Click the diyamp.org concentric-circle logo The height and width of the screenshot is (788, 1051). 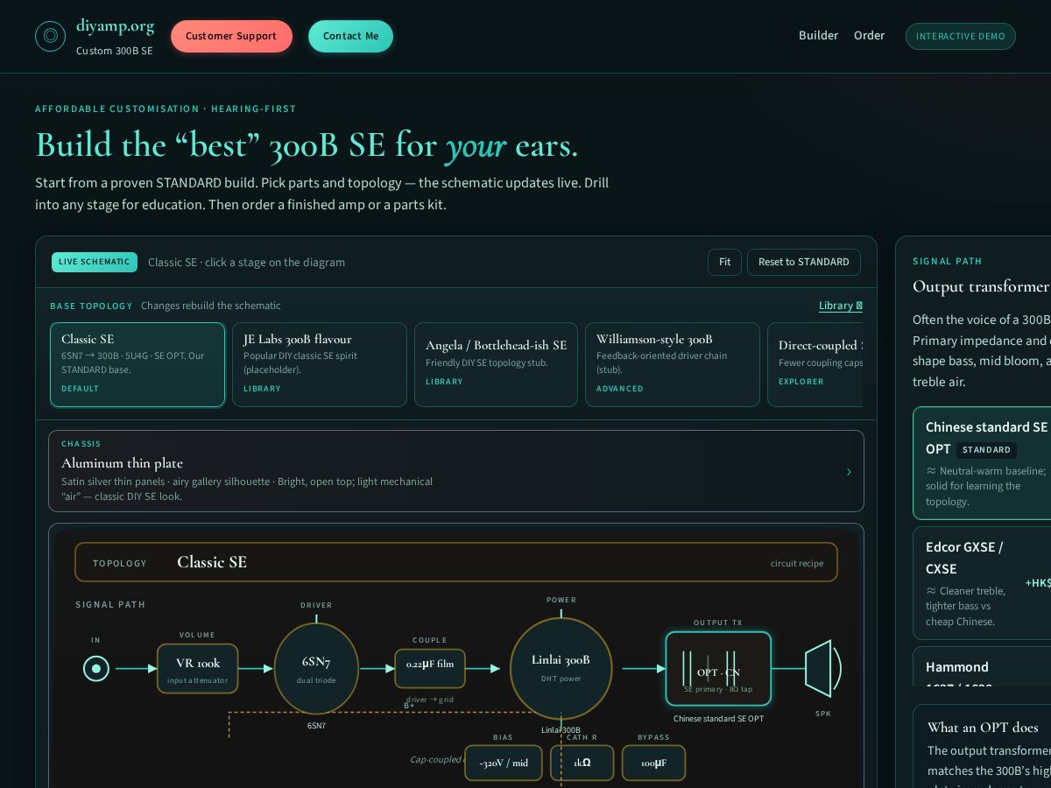coord(50,36)
